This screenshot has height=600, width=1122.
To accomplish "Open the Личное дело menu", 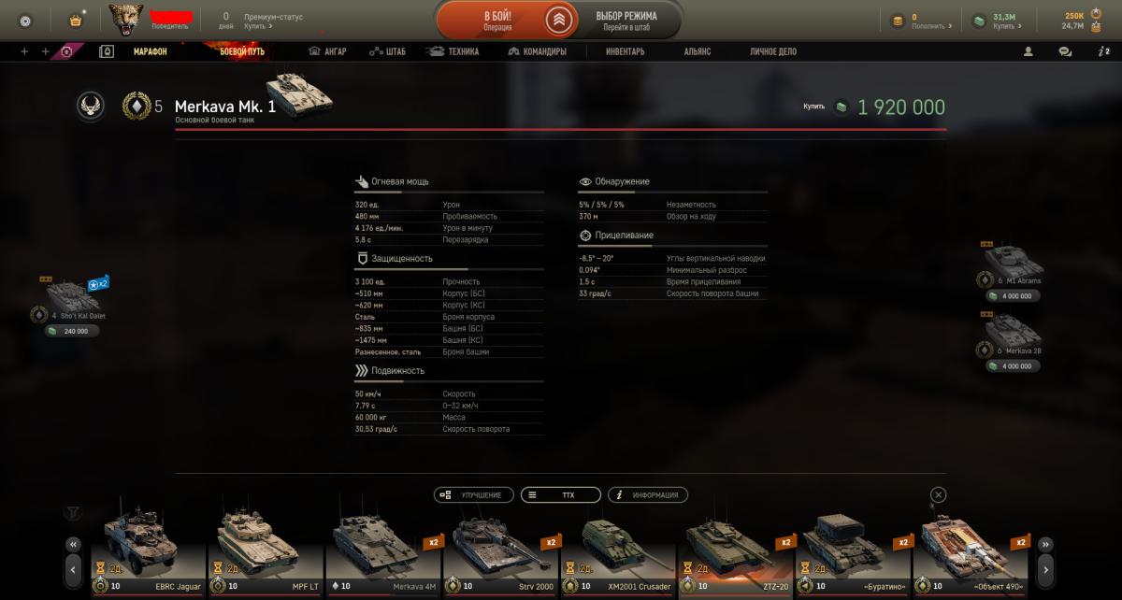I will (773, 52).
